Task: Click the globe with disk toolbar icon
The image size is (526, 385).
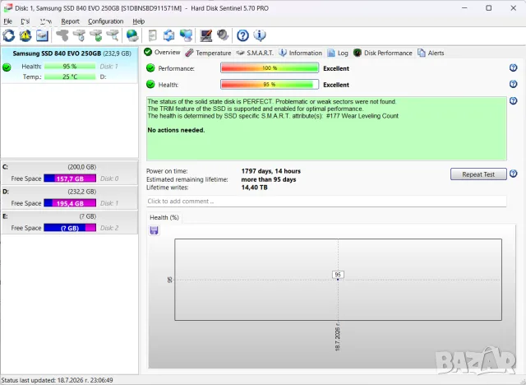Action: [x=132, y=35]
